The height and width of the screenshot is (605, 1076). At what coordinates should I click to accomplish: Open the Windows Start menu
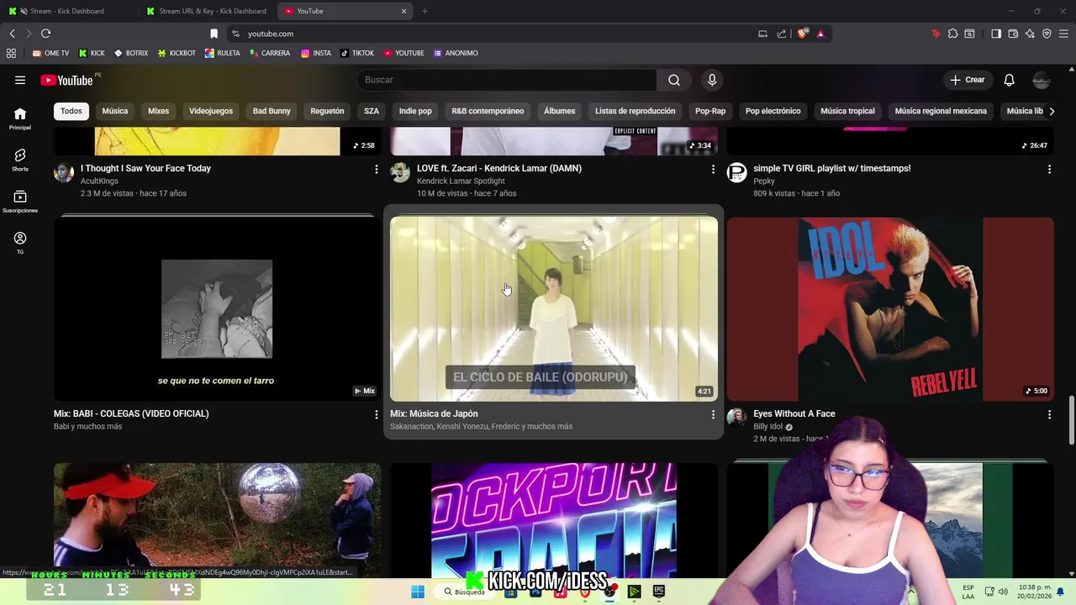click(x=418, y=592)
